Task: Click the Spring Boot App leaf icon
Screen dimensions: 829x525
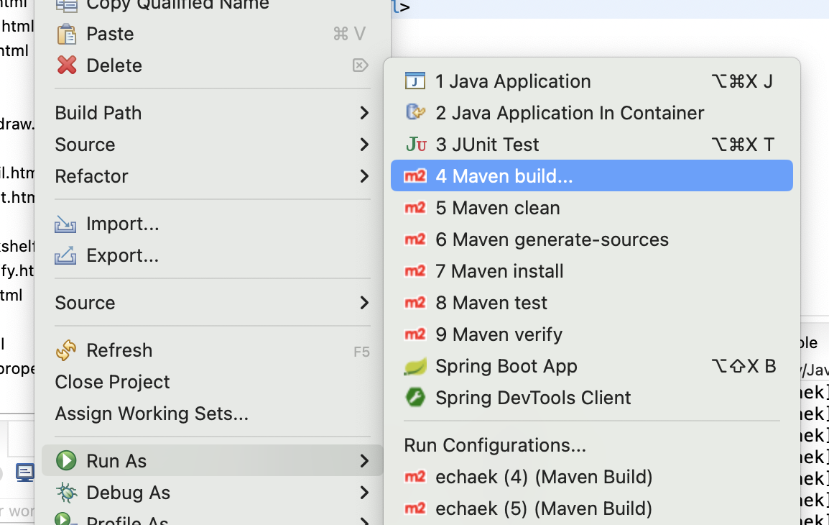Action: point(415,366)
